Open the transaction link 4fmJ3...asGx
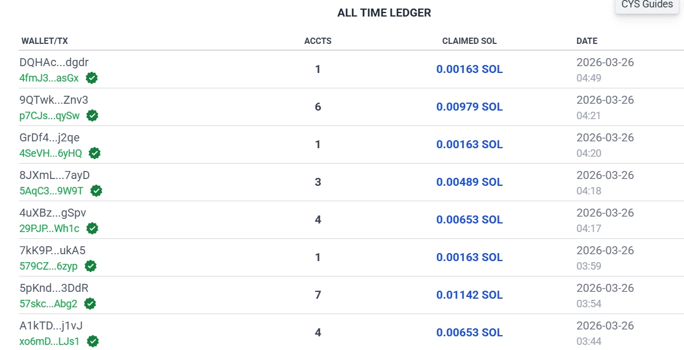The width and height of the screenshot is (684, 350). (x=47, y=78)
